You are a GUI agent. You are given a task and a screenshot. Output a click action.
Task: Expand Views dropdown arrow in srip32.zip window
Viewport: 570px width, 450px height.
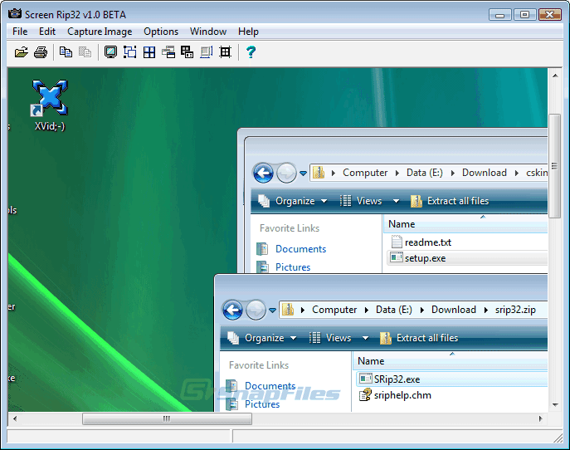[x=366, y=338]
